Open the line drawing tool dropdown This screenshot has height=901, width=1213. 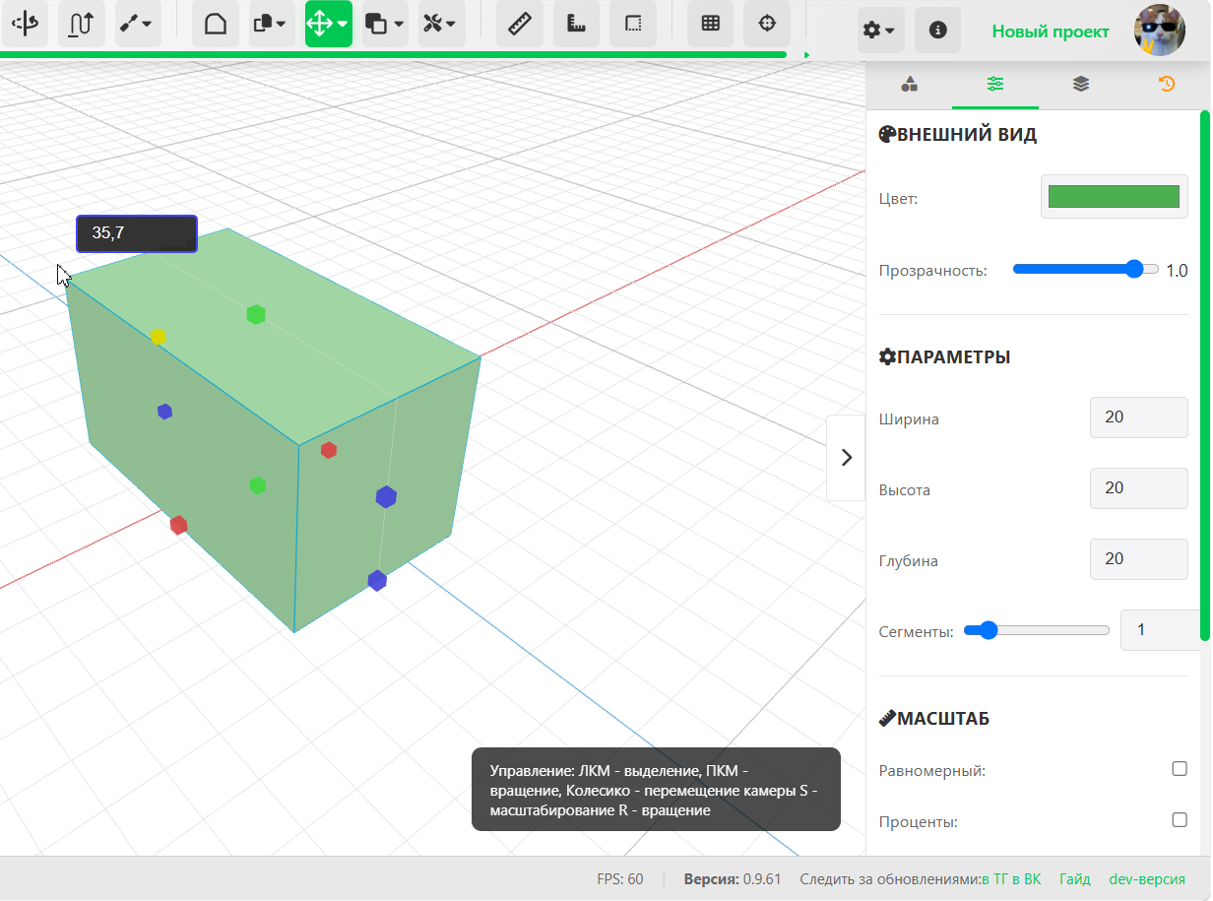pos(138,24)
